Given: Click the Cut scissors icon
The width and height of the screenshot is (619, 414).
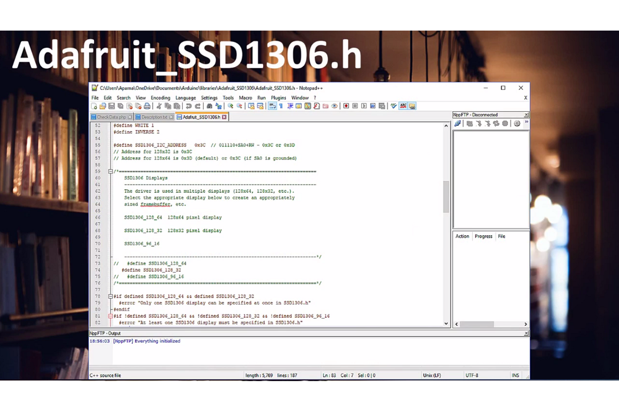Looking at the screenshot, I should 159,106.
